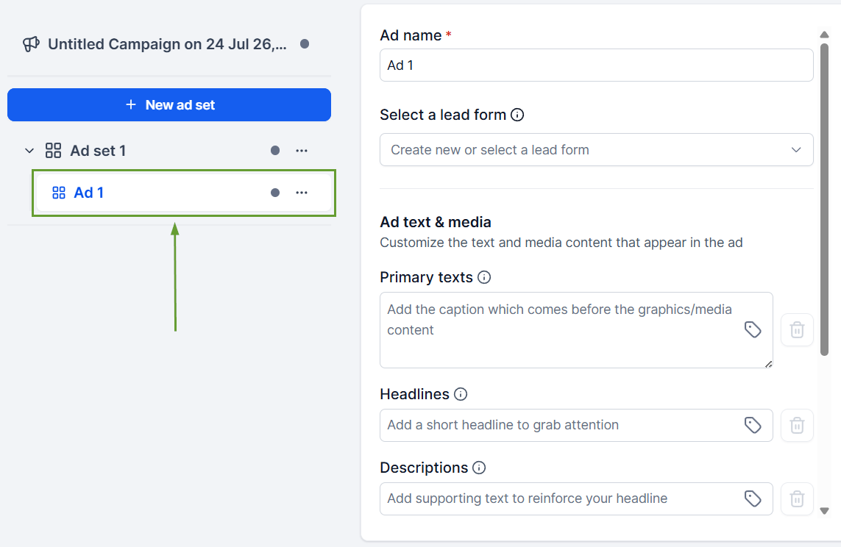Screen dimensions: 841x547
Task: Click the Ad name input field
Action: click(x=597, y=65)
